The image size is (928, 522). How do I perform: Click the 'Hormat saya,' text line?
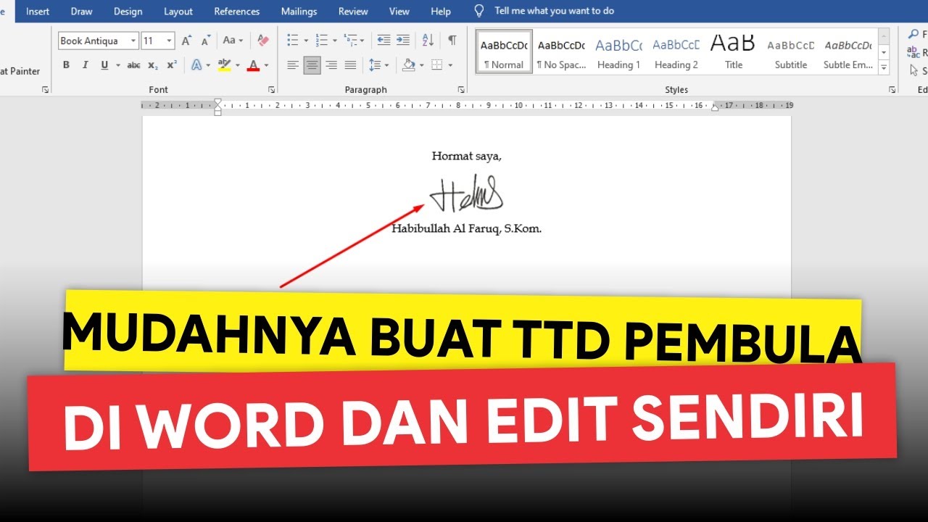click(467, 156)
